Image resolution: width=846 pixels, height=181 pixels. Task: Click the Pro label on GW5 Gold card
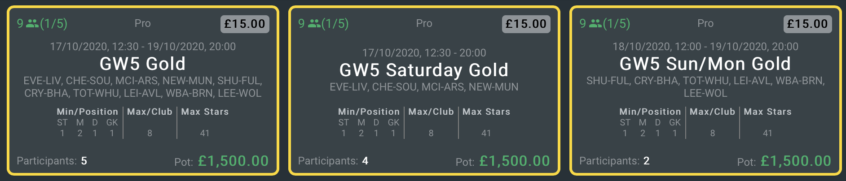click(143, 23)
